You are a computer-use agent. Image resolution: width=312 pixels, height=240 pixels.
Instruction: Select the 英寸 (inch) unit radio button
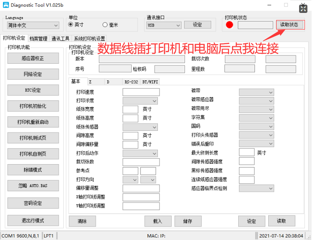pos(71,25)
